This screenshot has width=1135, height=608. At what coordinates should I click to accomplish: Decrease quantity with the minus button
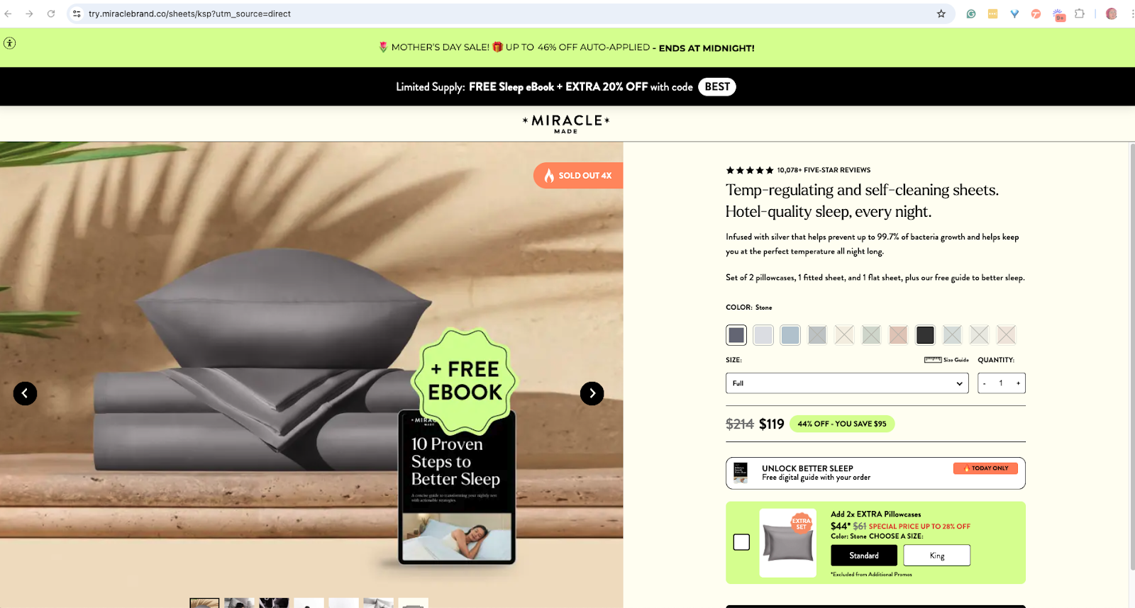click(985, 383)
